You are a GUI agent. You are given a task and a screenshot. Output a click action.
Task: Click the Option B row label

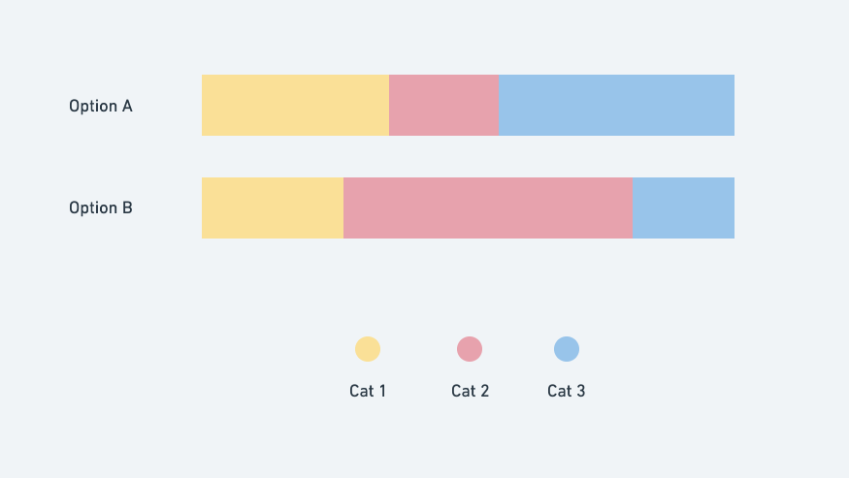coord(101,207)
